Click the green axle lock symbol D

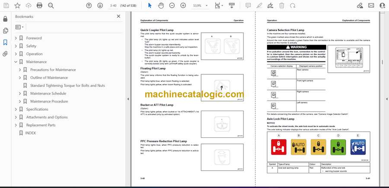[338, 147]
